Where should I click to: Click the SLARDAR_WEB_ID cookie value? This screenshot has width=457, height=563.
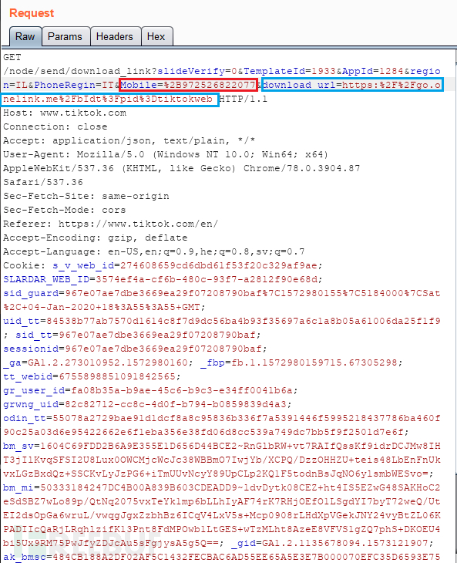point(207,279)
